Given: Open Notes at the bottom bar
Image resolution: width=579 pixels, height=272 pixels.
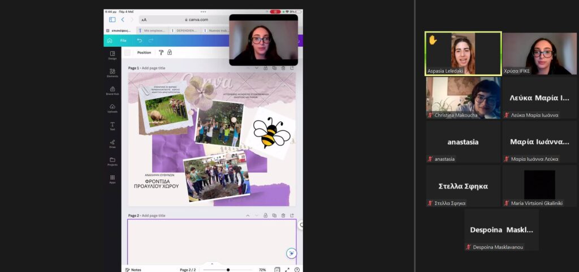Looking at the screenshot, I should pos(133,270).
